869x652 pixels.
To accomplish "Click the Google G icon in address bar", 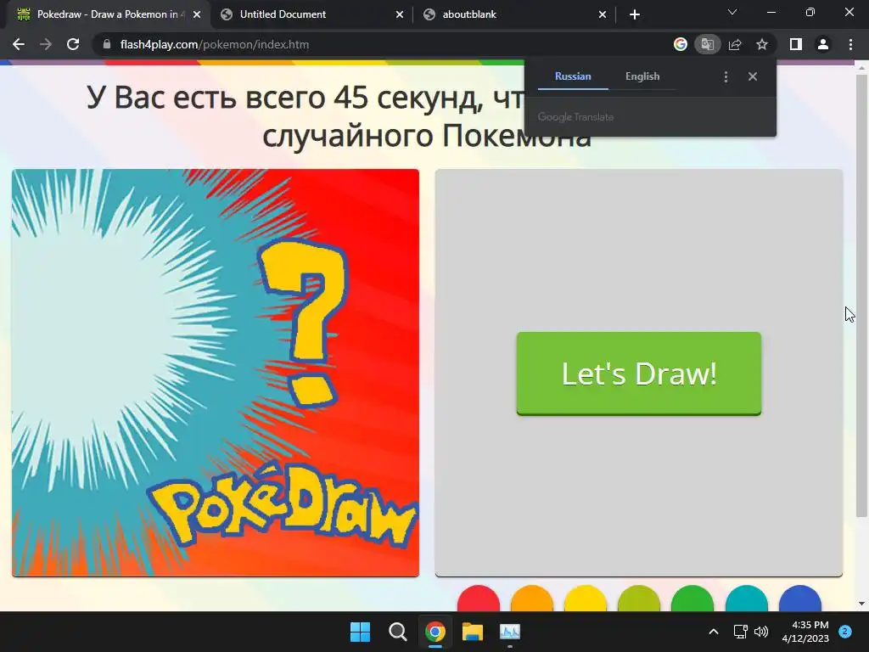I will click(x=681, y=44).
